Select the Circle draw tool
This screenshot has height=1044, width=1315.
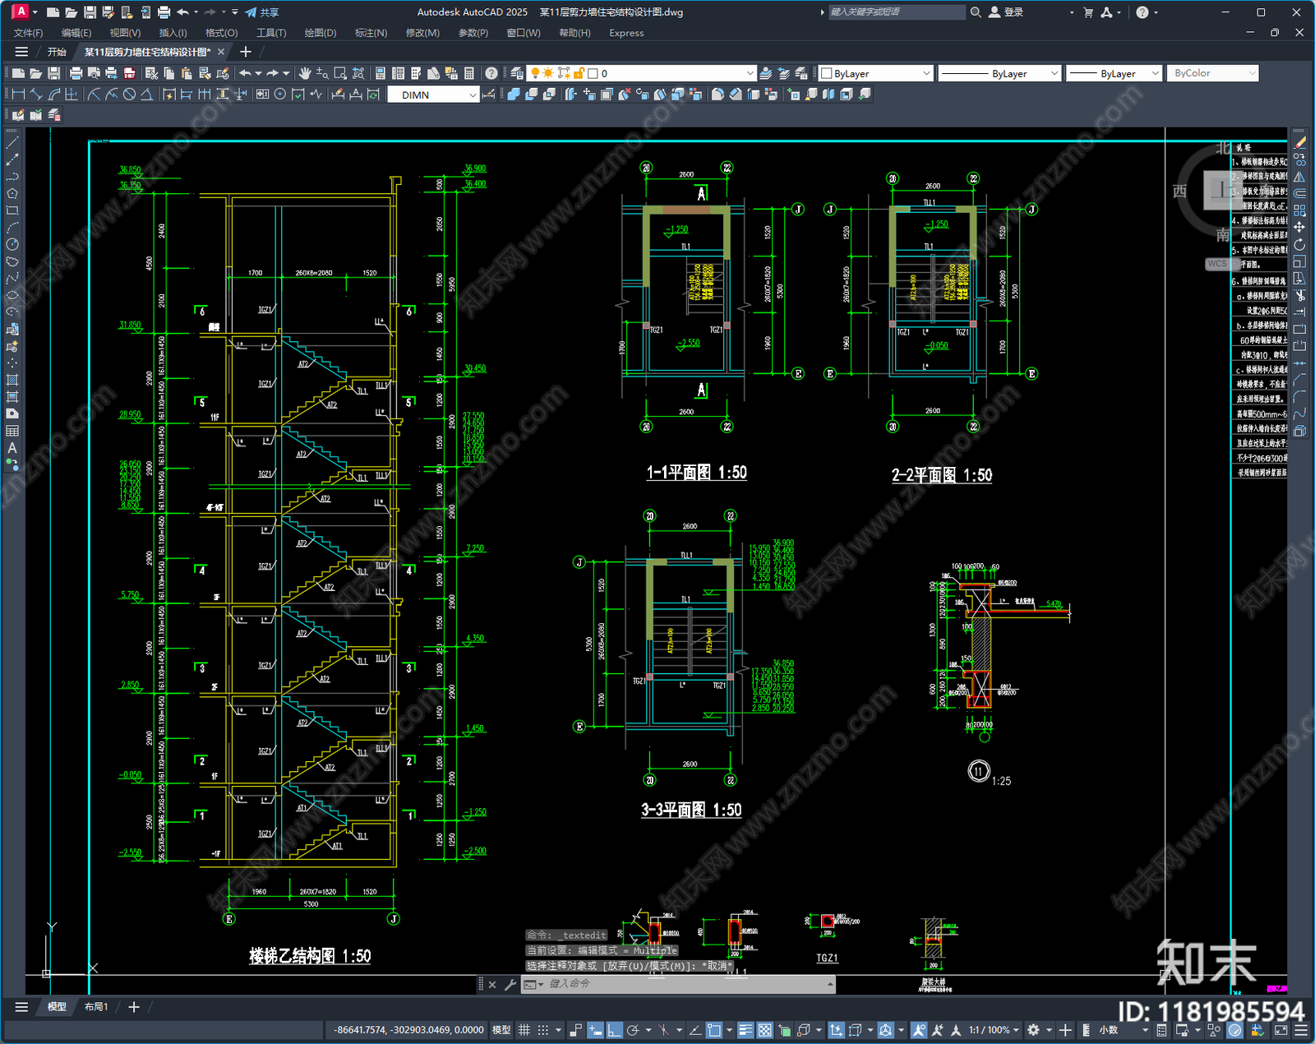pos(12,244)
